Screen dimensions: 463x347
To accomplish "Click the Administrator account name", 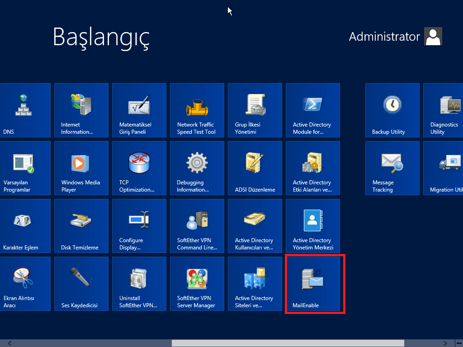I will coord(384,37).
